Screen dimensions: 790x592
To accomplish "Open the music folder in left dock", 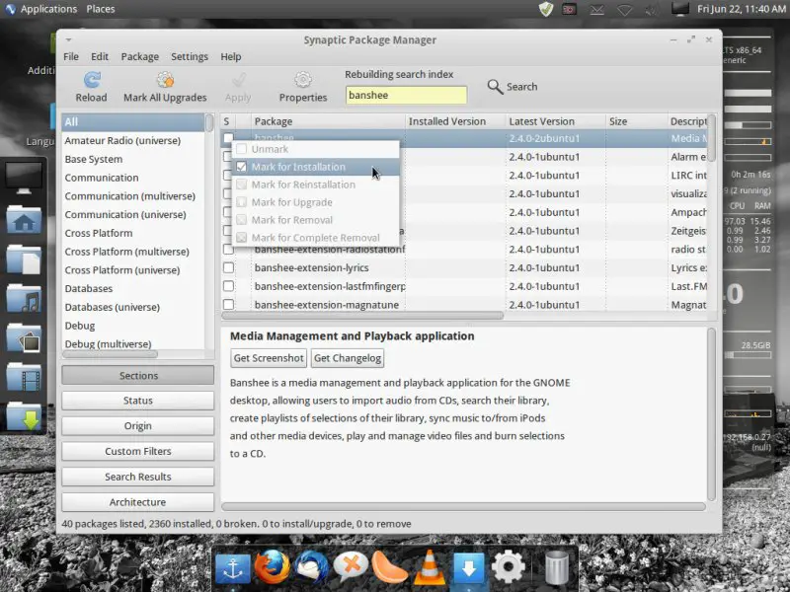I will (x=24, y=299).
